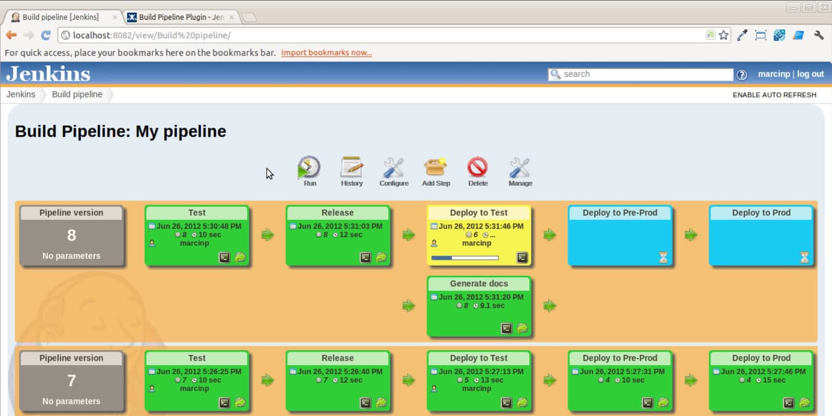Open marcinp user profile link
Image resolution: width=832 pixels, height=416 pixels.
[774, 74]
